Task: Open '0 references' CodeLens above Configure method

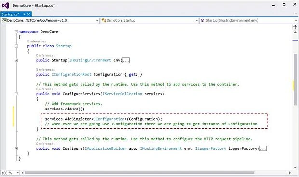Action: point(45,144)
